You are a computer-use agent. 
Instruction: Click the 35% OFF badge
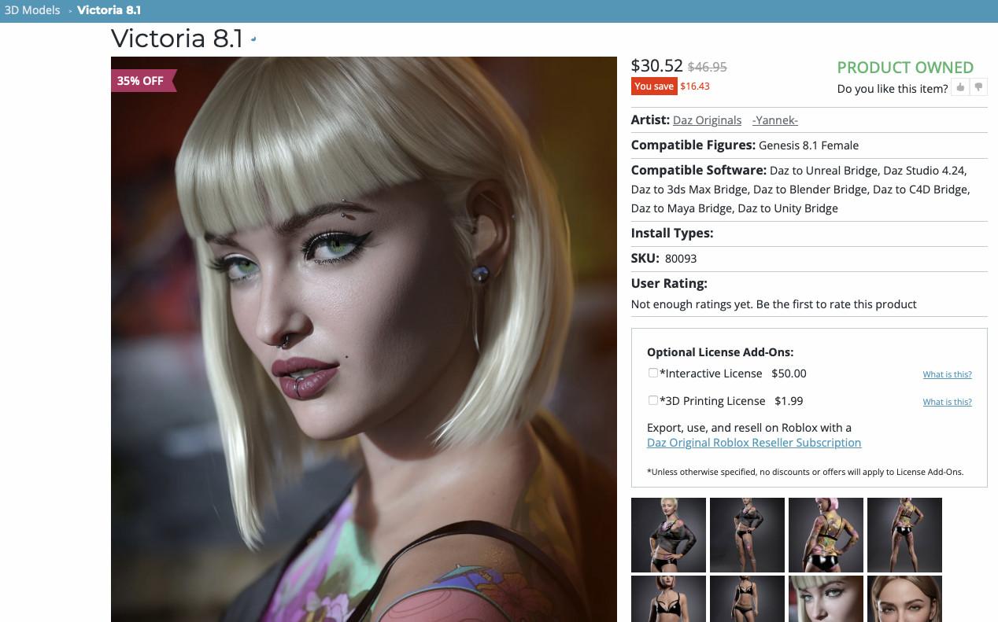[x=142, y=80]
